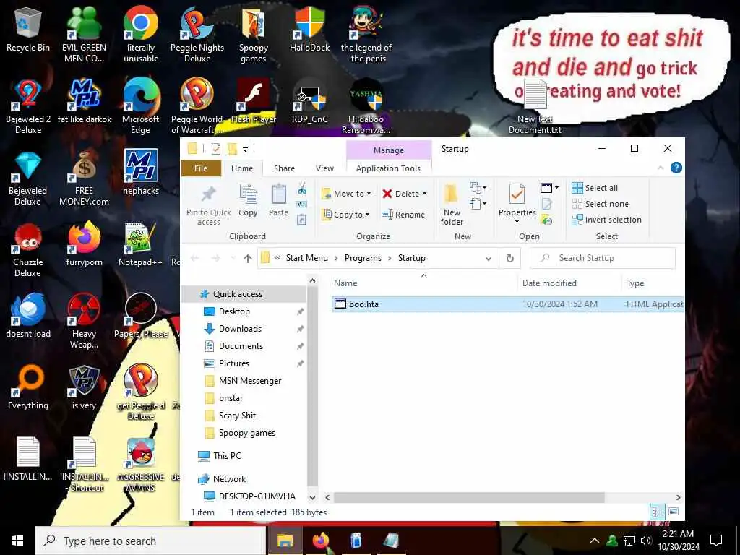The height and width of the screenshot is (555, 740).
Task: Click Select none in ribbon
Action: [601, 204]
